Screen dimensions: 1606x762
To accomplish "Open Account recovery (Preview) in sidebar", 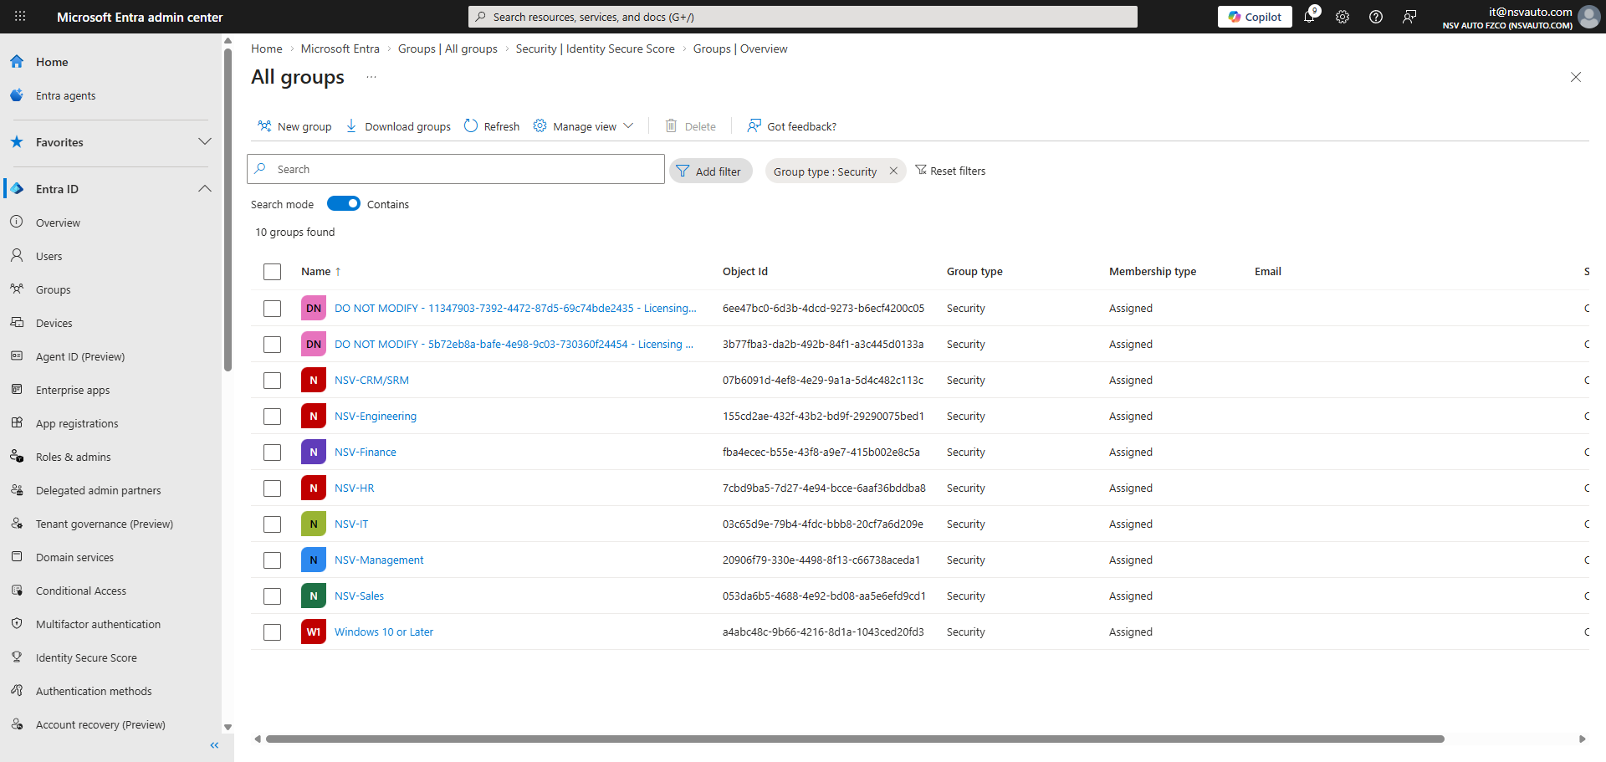I will (x=100, y=725).
